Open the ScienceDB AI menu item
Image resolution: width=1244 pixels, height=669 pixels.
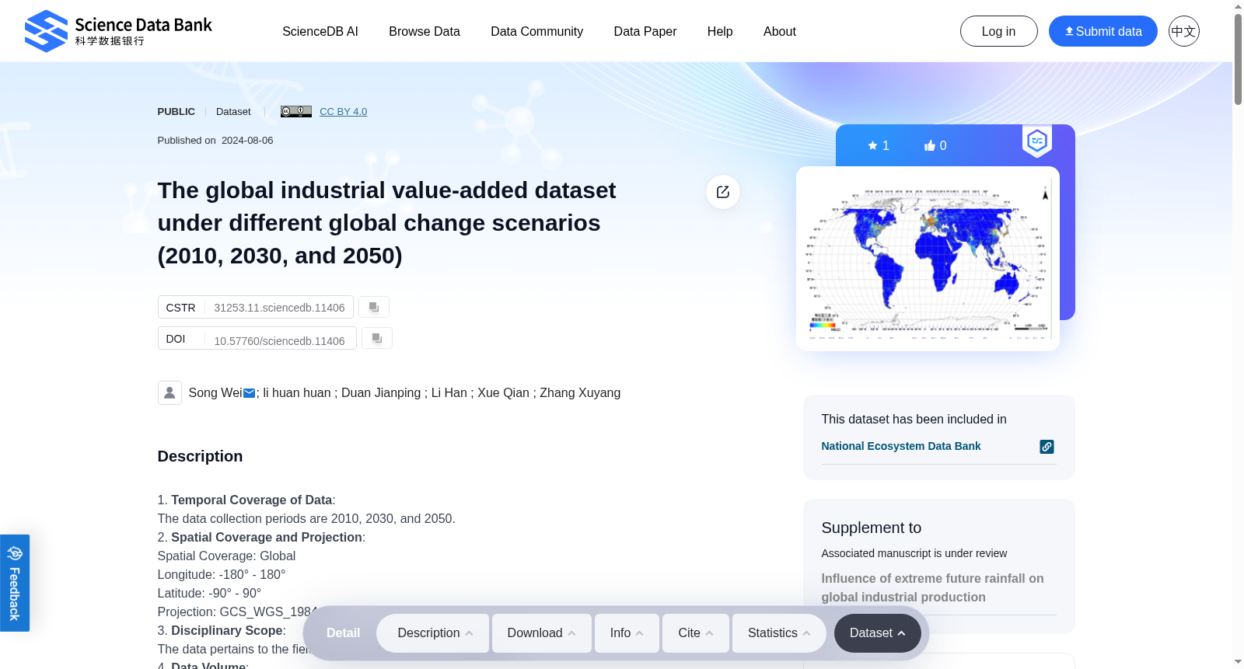pyautogui.click(x=320, y=31)
